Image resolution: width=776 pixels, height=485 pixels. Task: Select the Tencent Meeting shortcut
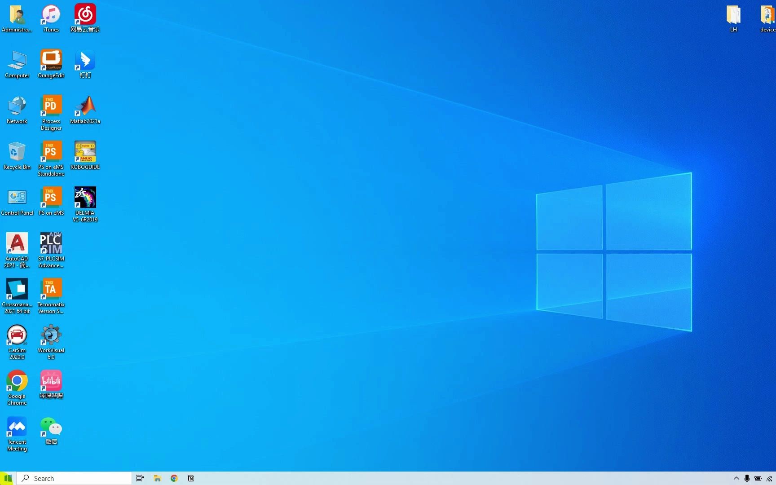point(17,433)
